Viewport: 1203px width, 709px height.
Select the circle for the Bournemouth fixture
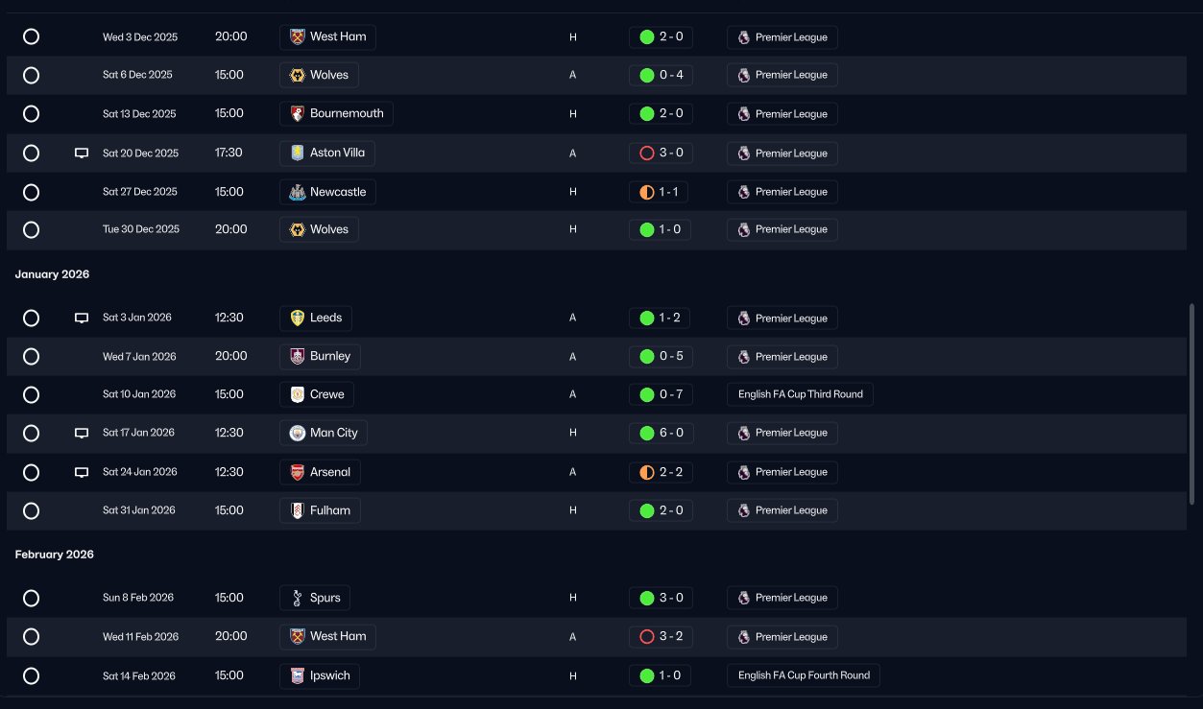coord(31,113)
